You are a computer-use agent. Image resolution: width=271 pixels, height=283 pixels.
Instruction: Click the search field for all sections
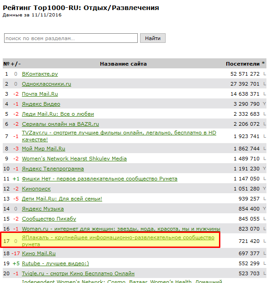coord(71,38)
